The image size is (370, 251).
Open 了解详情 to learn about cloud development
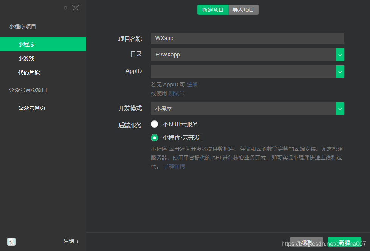(x=175, y=166)
